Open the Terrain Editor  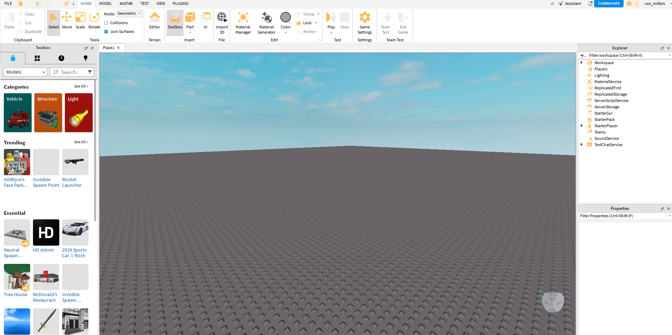[x=154, y=21]
